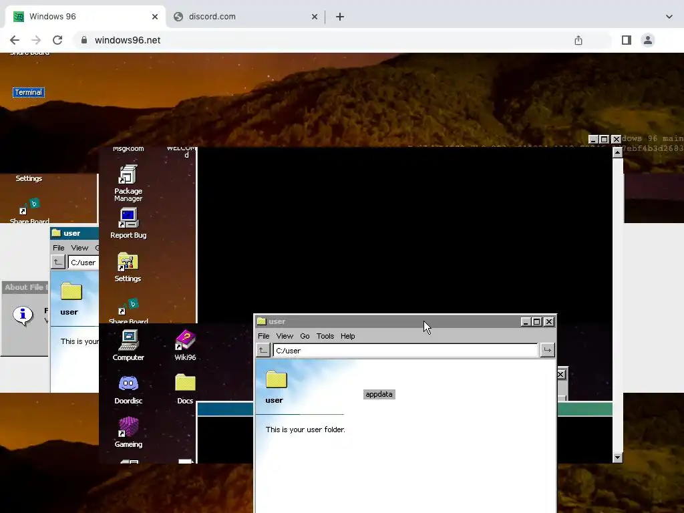Open tab search chevron at top right
The height and width of the screenshot is (513, 684).
669,17
